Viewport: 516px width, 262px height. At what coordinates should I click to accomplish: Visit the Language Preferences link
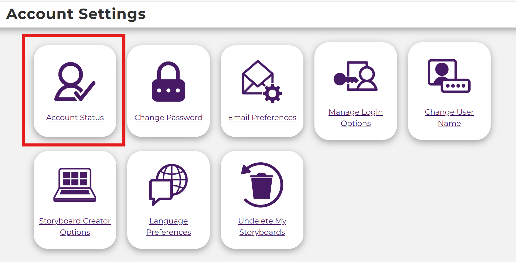click(169, 227)
